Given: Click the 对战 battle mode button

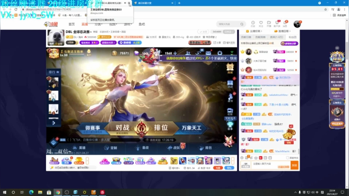Looking at the screenshot, I should click(x=122, y=129).
